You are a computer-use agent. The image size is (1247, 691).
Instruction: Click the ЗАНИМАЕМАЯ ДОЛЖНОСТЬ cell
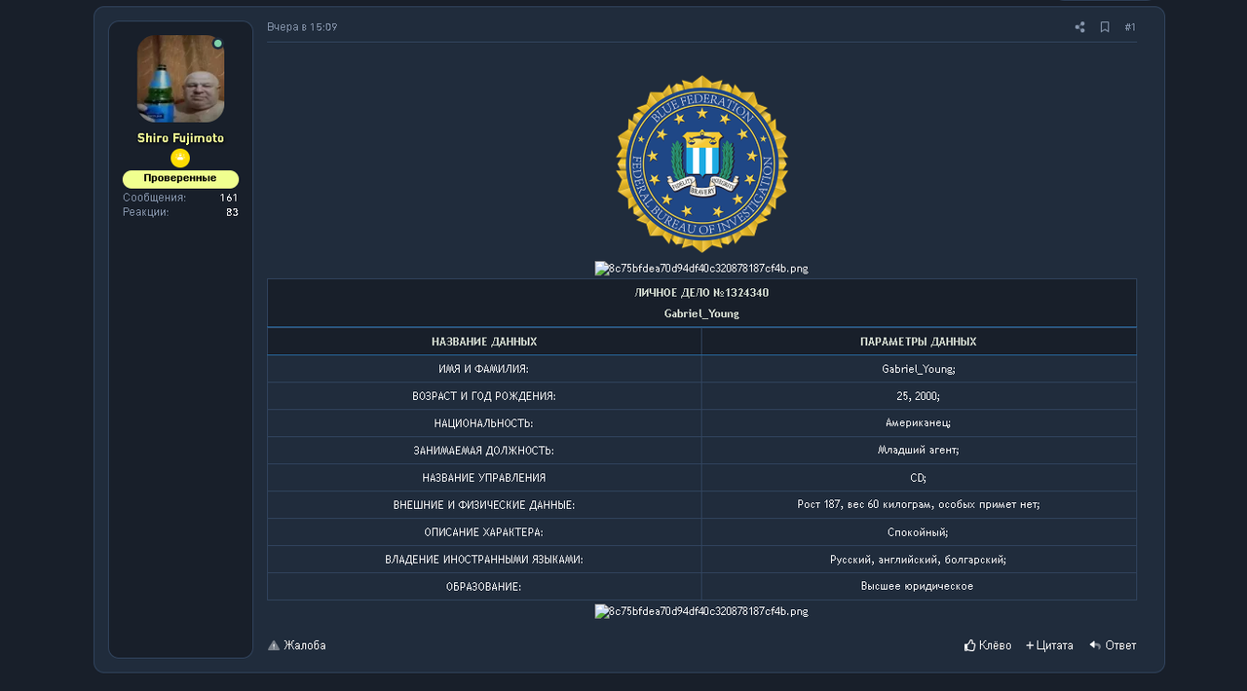484,451
